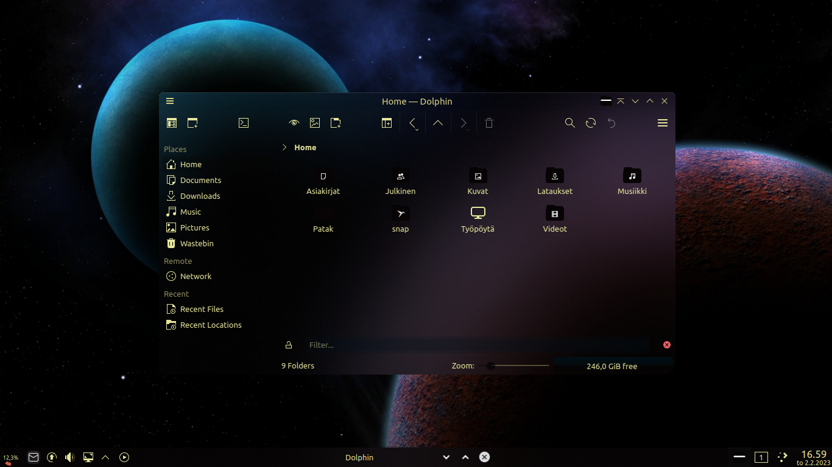The image size is (832, 467).
Task: Click the Dolphin task in the panel
Action: [359, 457]
